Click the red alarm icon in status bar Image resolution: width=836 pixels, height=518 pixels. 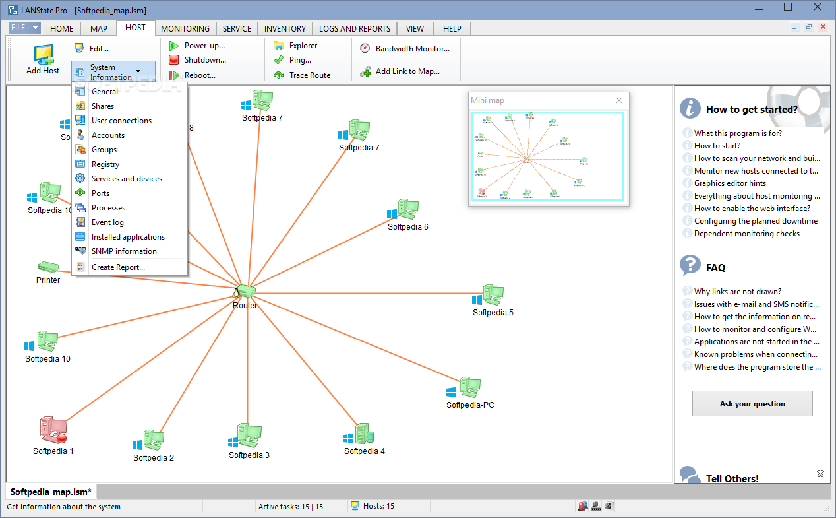[582, 506]
